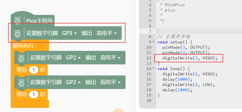This screenshot has height=112, width=242.
Task: Click Raspberry Pi icon on GP2 低电平 block
Action: click(x=21, y=83)
